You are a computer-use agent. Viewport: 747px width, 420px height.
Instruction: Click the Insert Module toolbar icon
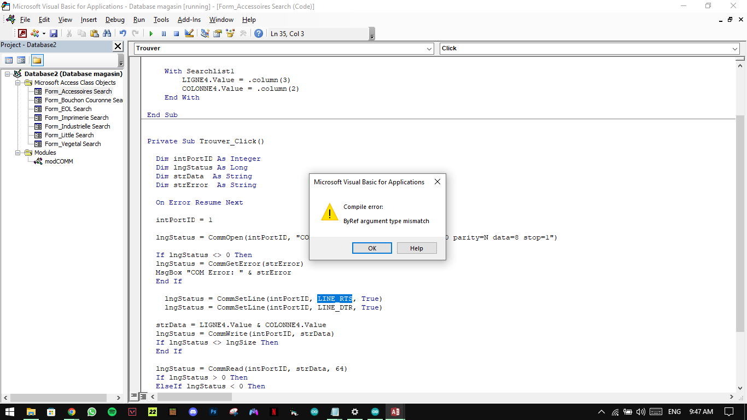tap(35, 33)
